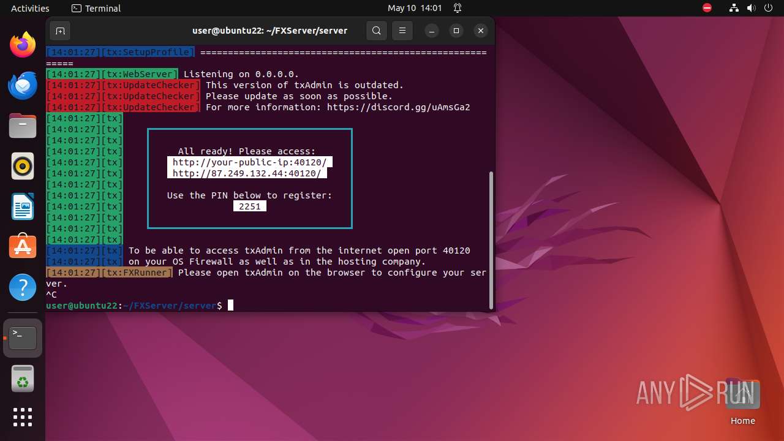Maximize the terminal window

[456, 31]
